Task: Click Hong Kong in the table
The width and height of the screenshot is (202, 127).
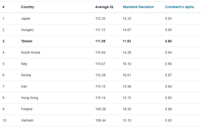Action: pos(30,98)
